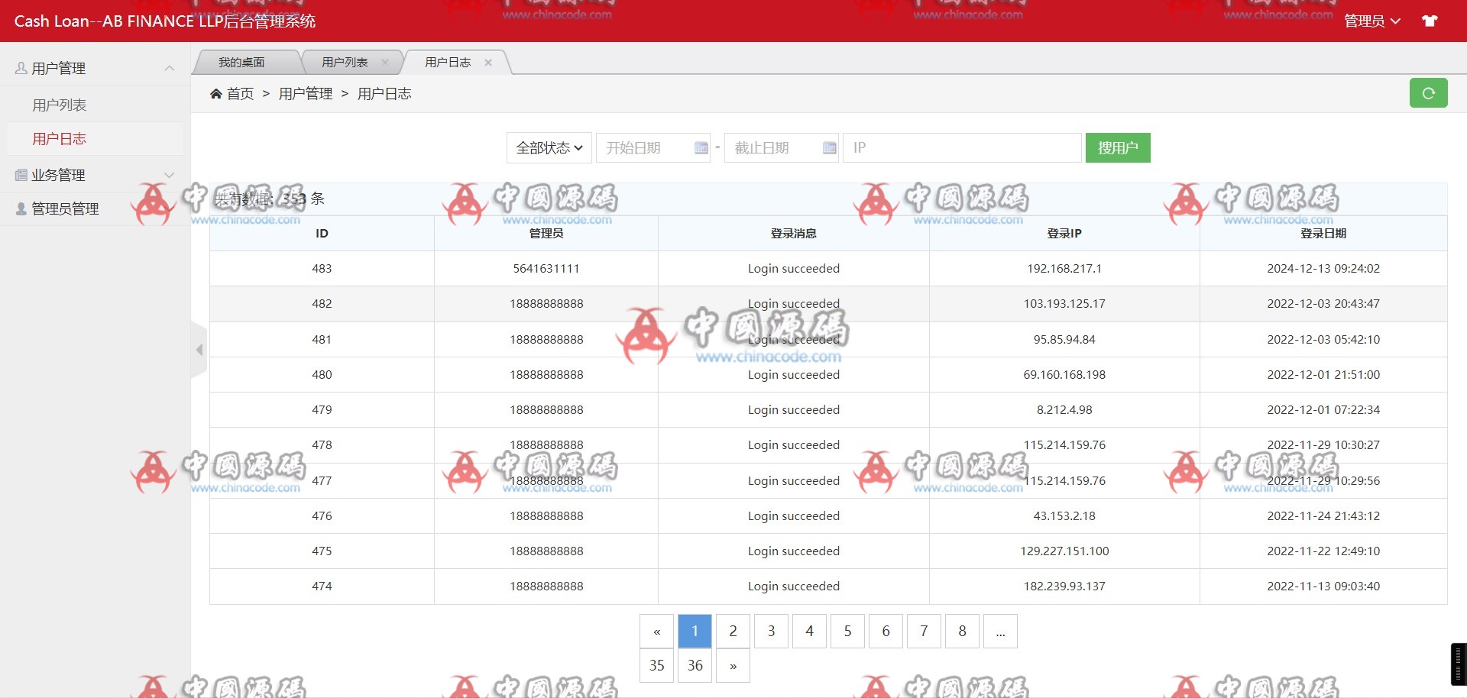Collapse the left sidebar with arrow handle
1467x698 pixels.
199,350
